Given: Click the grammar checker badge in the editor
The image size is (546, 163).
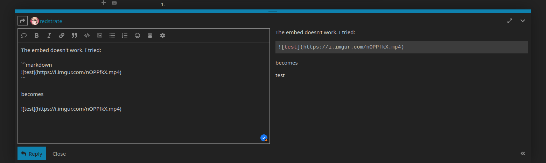Looking at the screenshot, I should pos(264,138).
